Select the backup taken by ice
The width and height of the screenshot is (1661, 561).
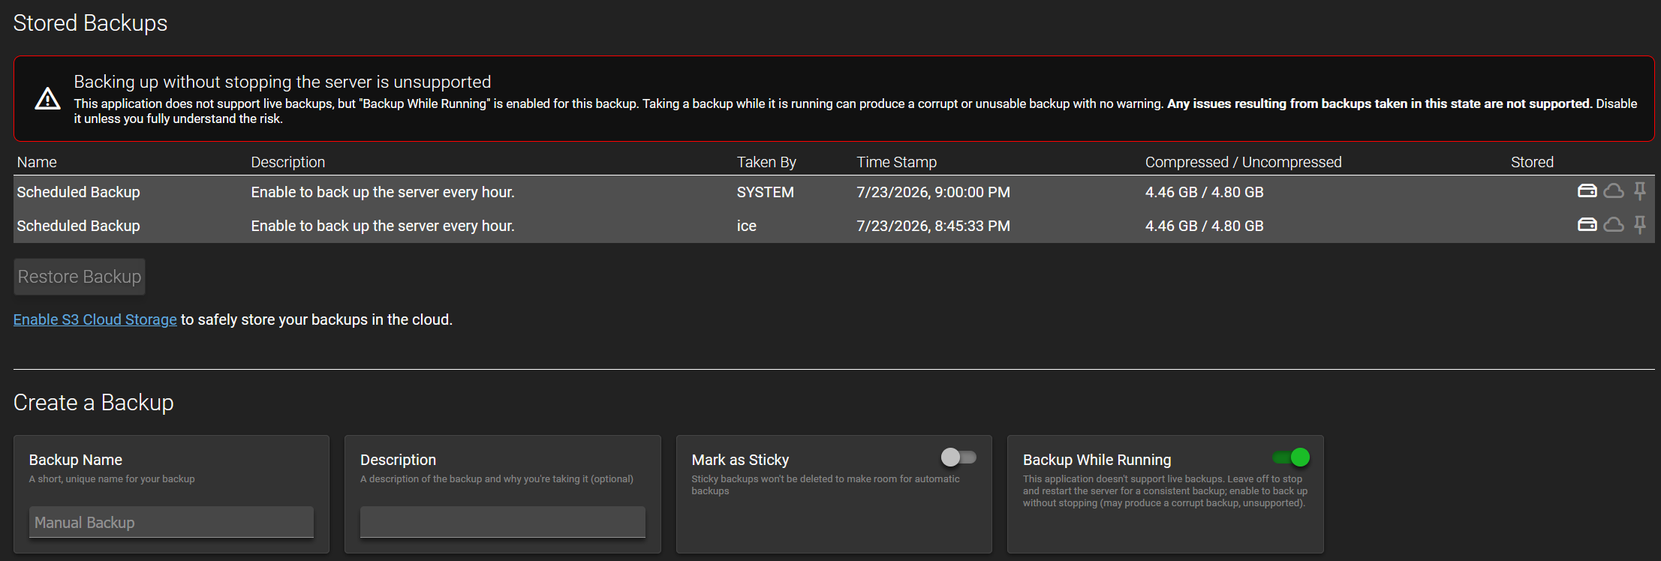pyautogui.click(x=834, y=226)
